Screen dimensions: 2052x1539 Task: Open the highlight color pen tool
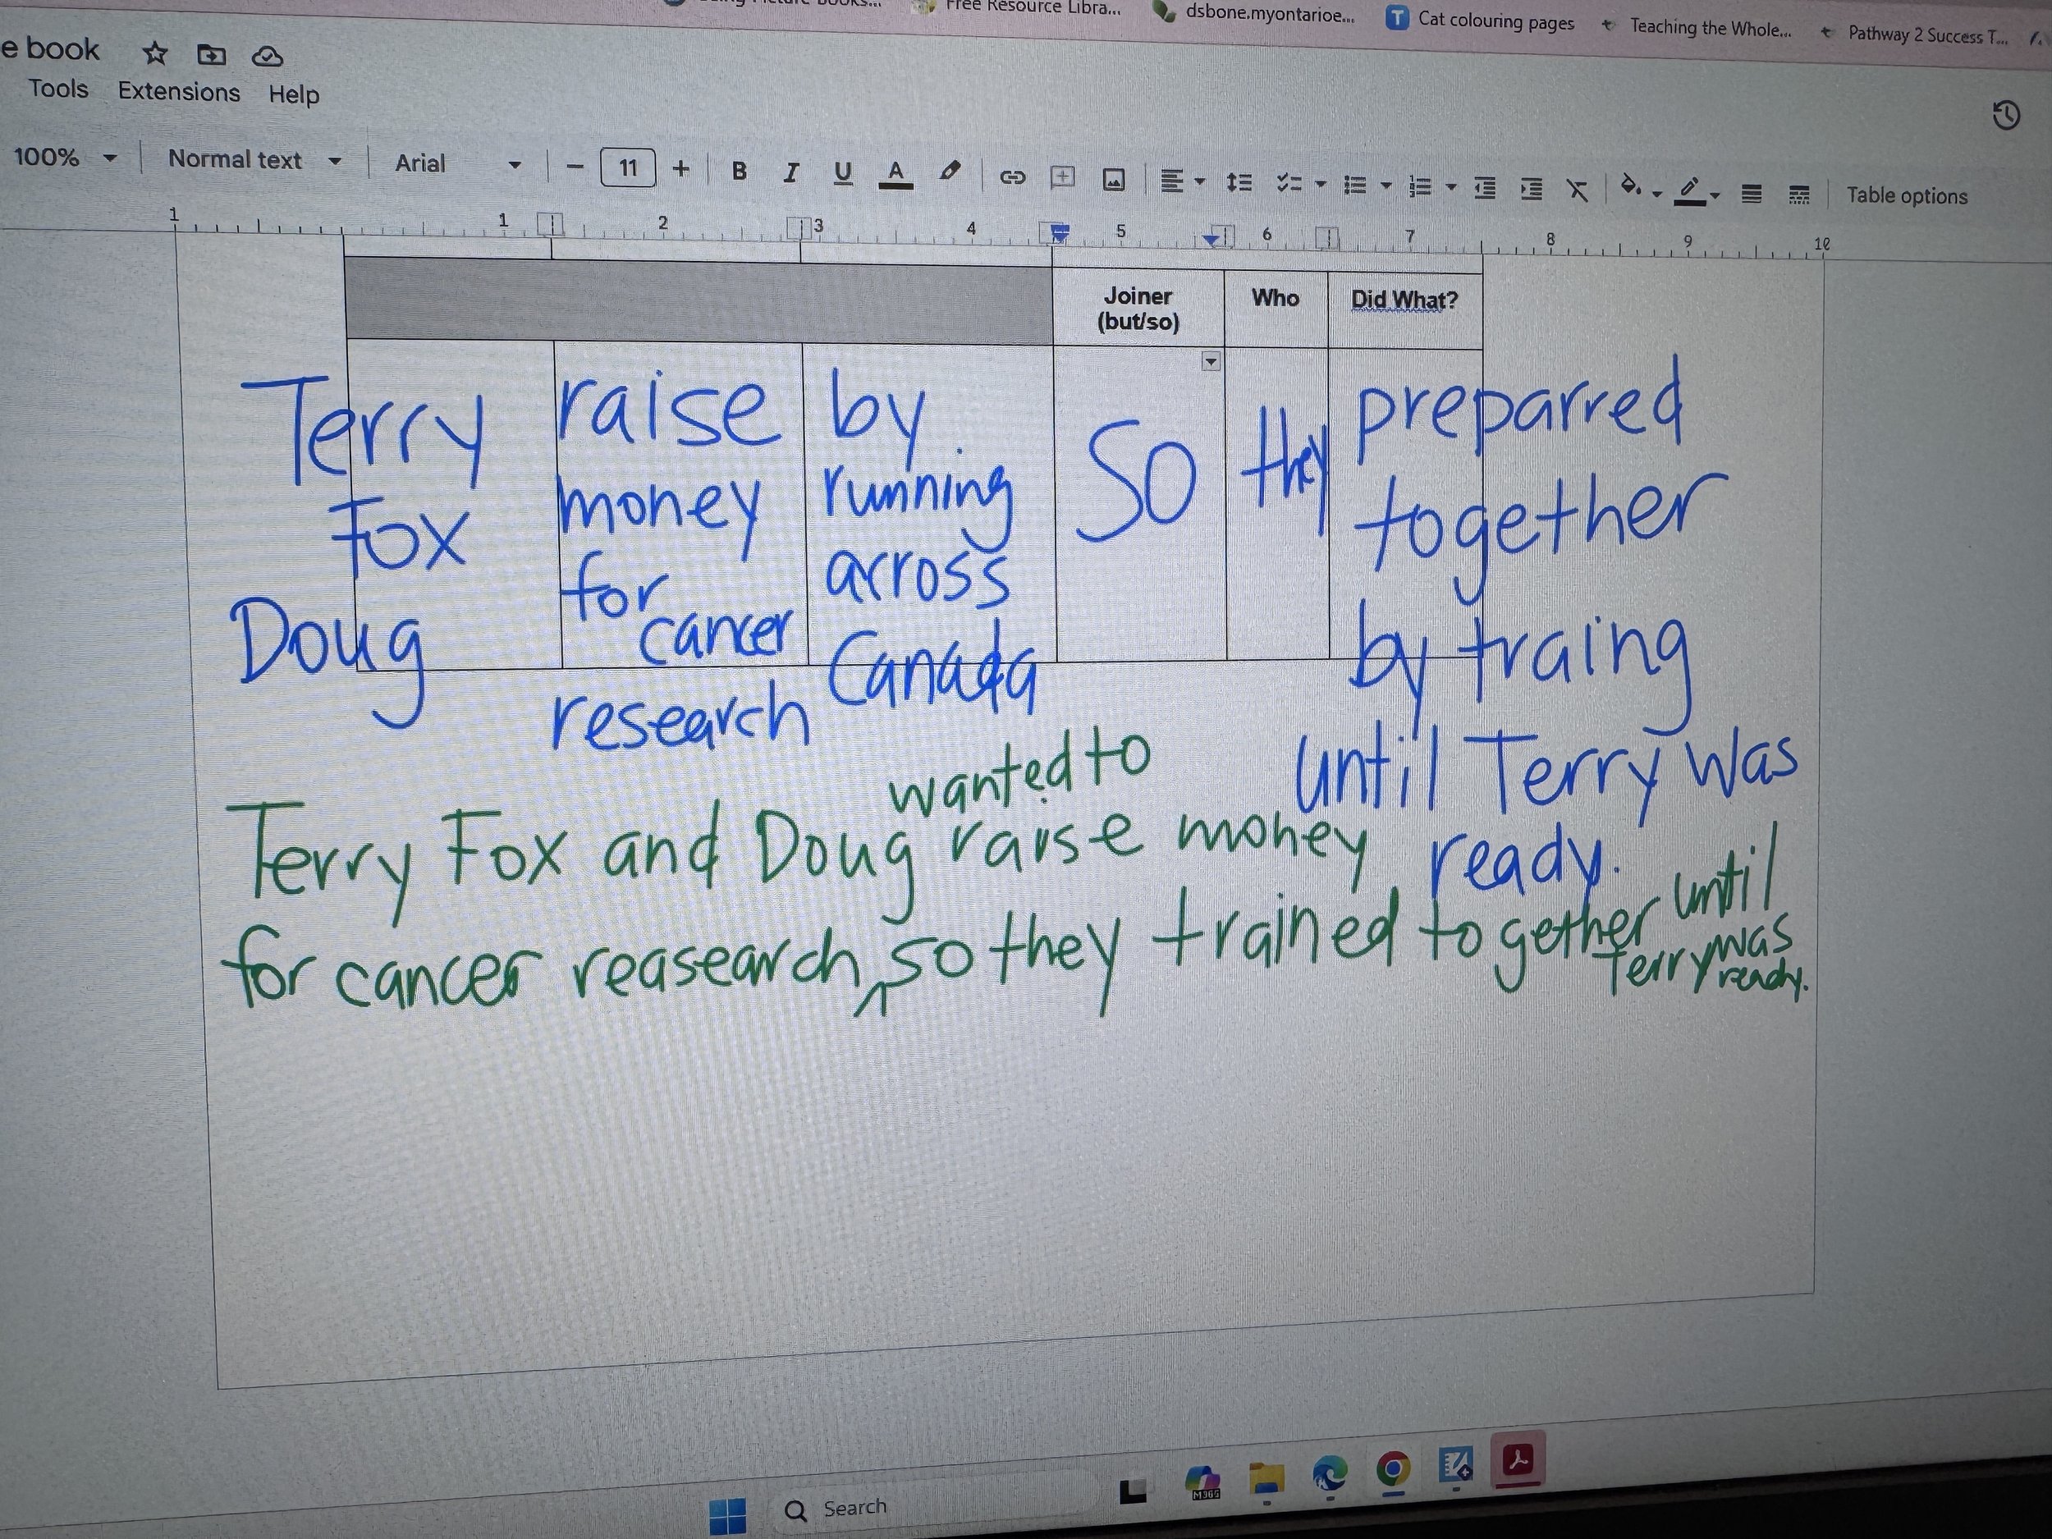click(949, 172)
